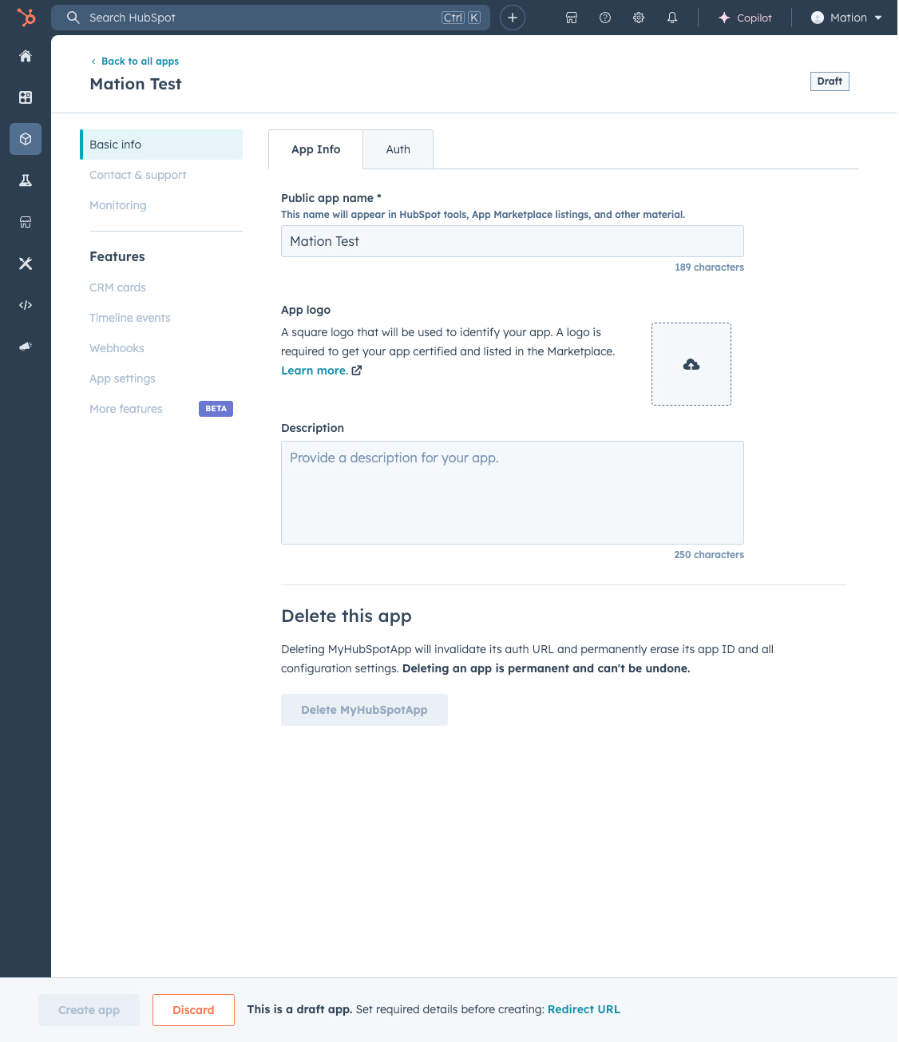899x1042 pixels.
Task: Open the megaphone icon in sidebar
Action: click(26, 347)
